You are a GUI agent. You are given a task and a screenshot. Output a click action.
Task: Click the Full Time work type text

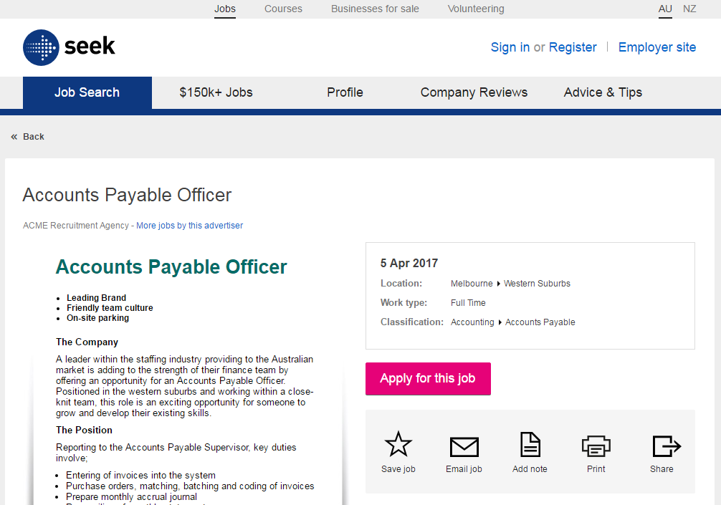[x=468, y=303]
